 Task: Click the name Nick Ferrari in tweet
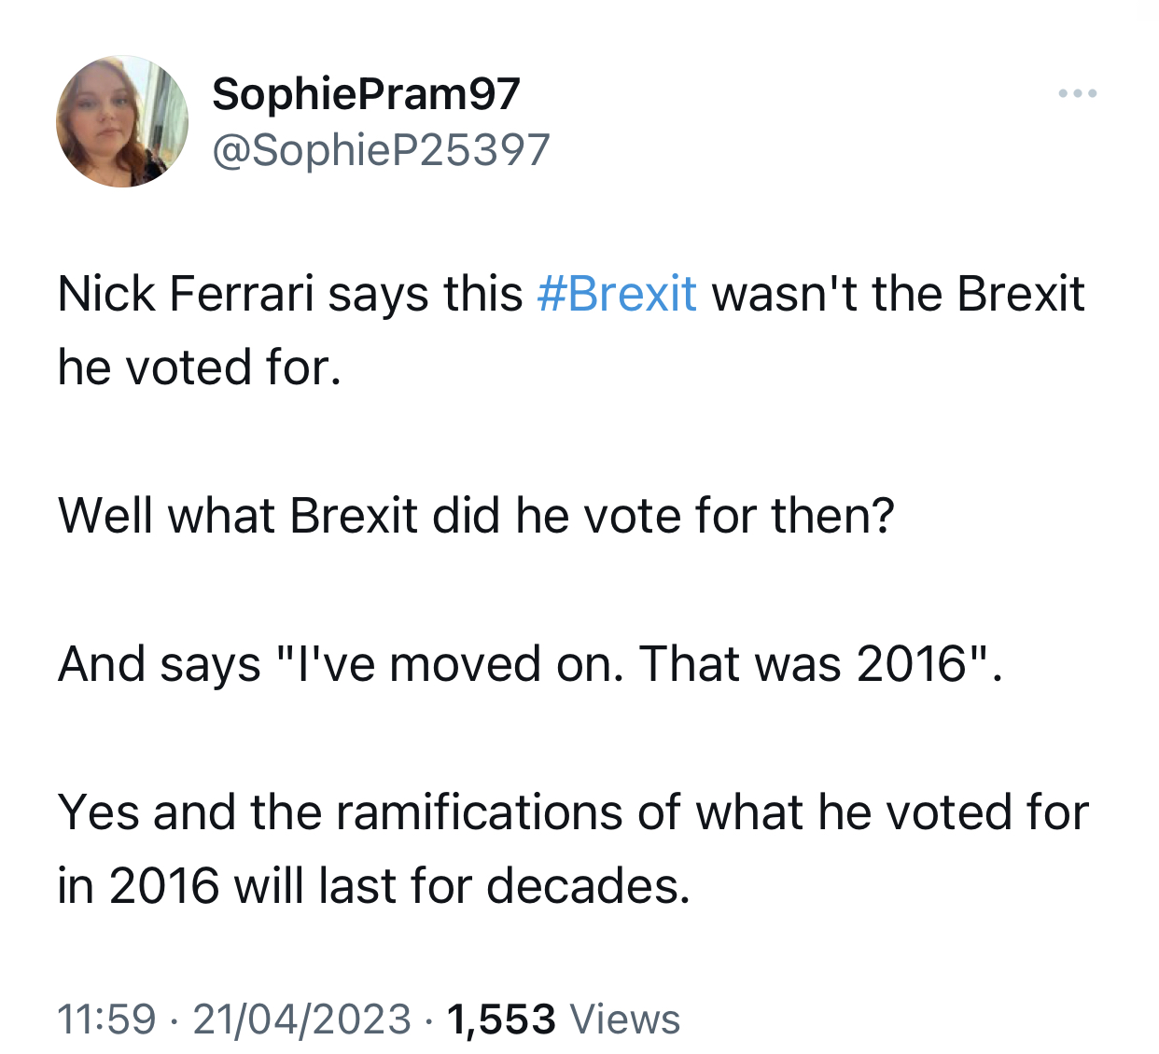(185, 294)
